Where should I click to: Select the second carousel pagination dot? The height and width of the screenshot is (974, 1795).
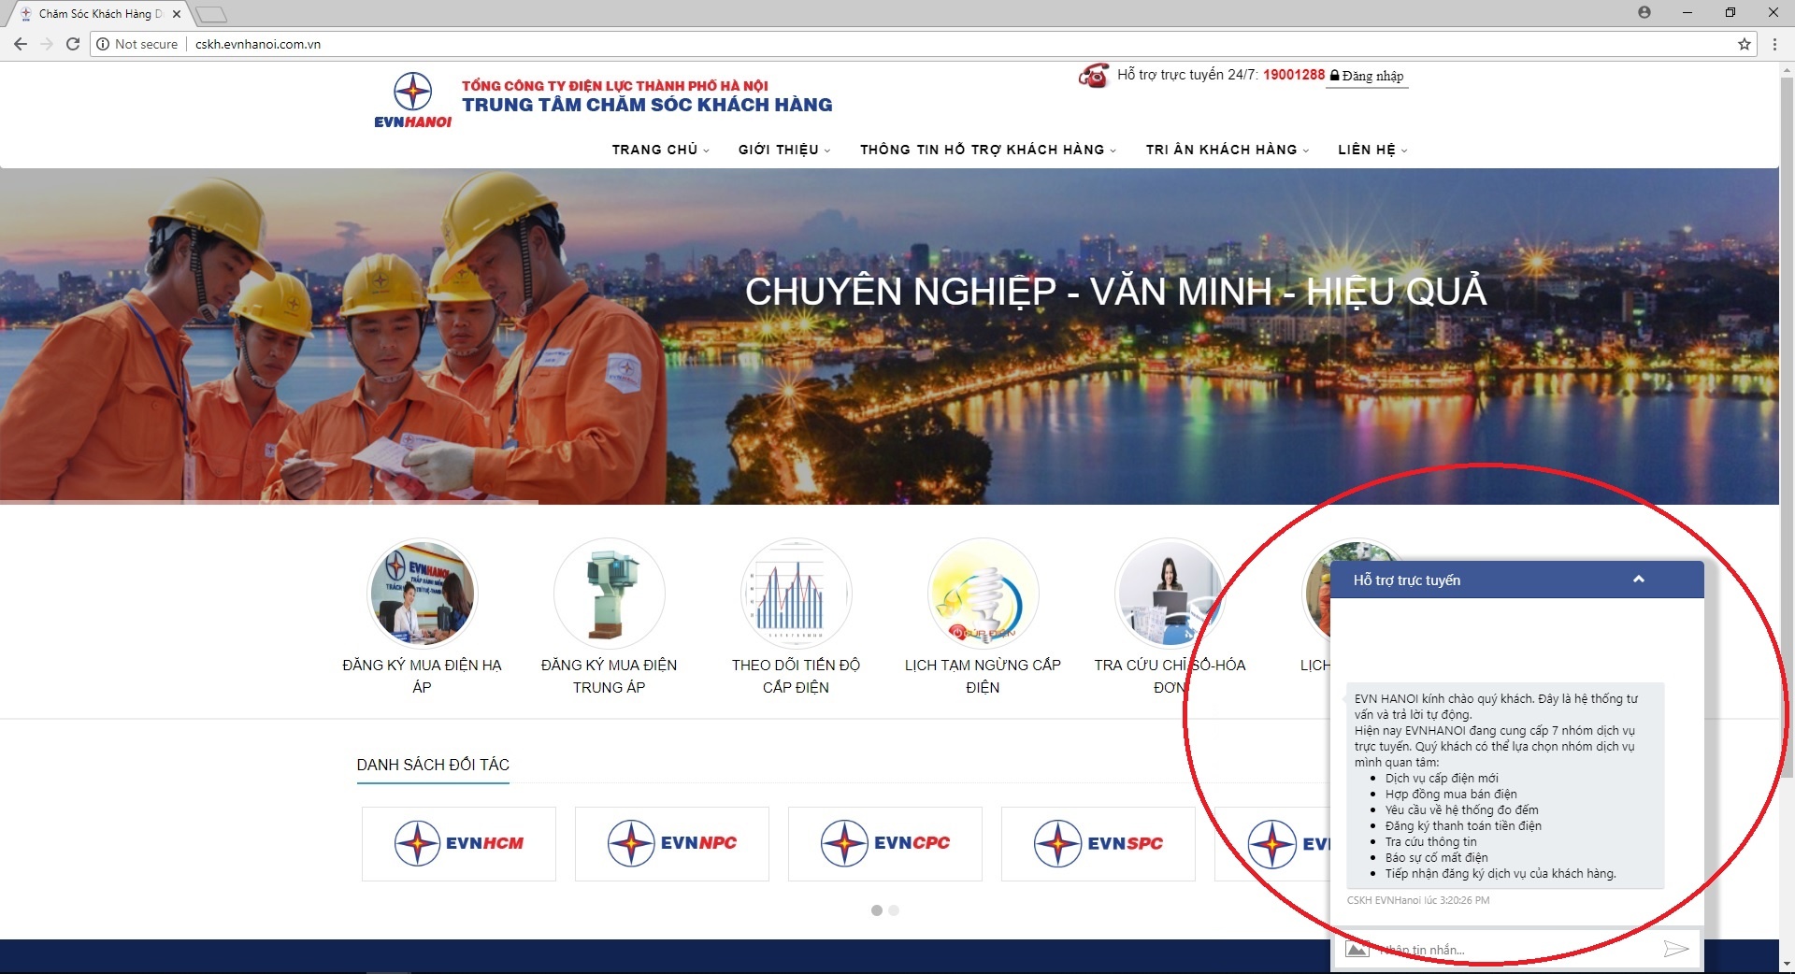click(894, 910)
